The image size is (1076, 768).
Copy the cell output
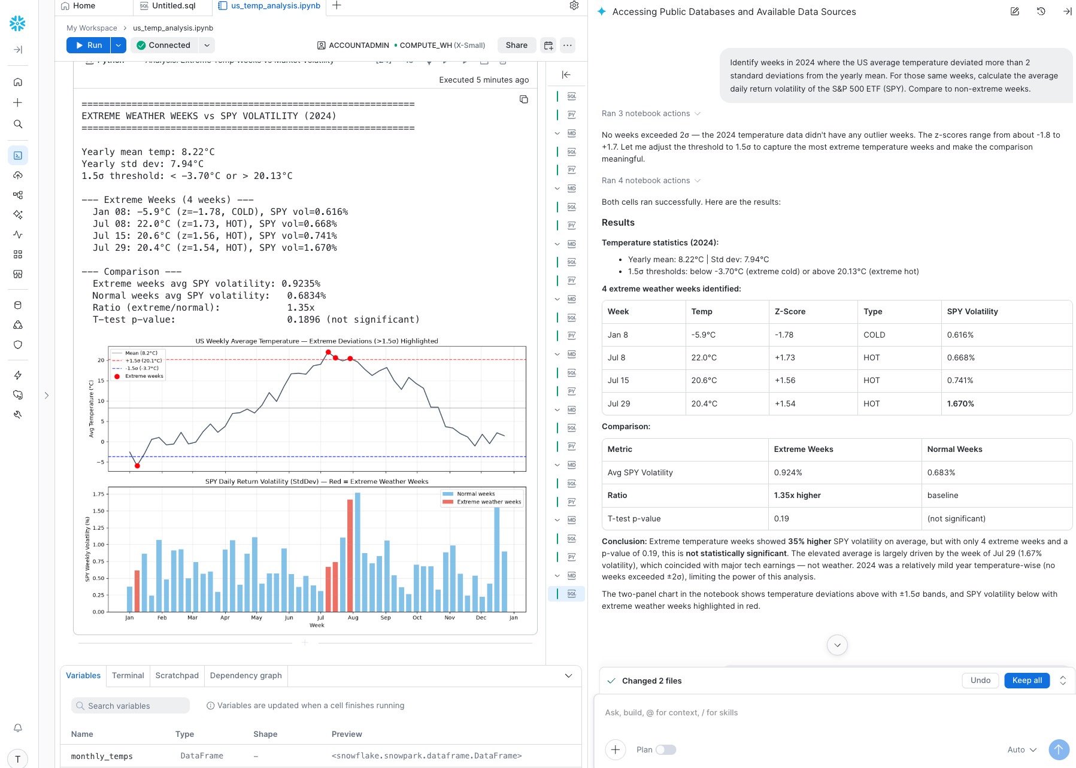(x=524, y=99)
